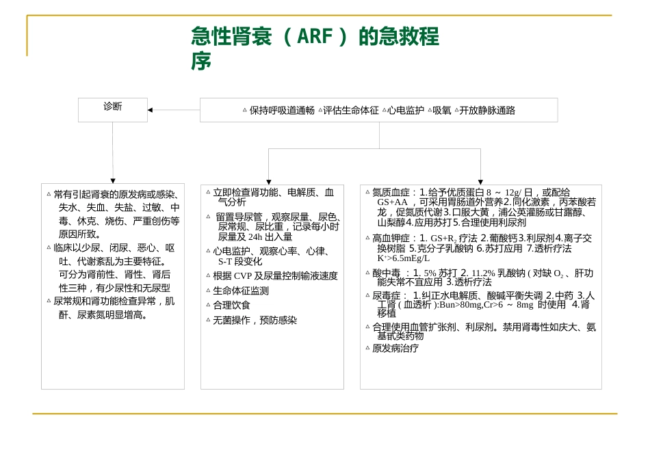Click the bullet 根据 CVP 及尿量控制输液速度
This screenshot has height=460, width=650.
point(275,275)
